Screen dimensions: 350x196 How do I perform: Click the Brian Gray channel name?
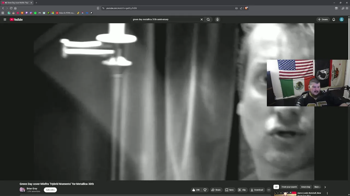click(32, 188)
